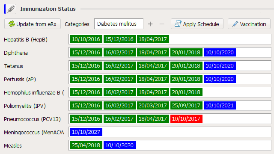Viewport: 274px width, 154px height.
Task: Click the Tetanus row label
Action: 13,66
